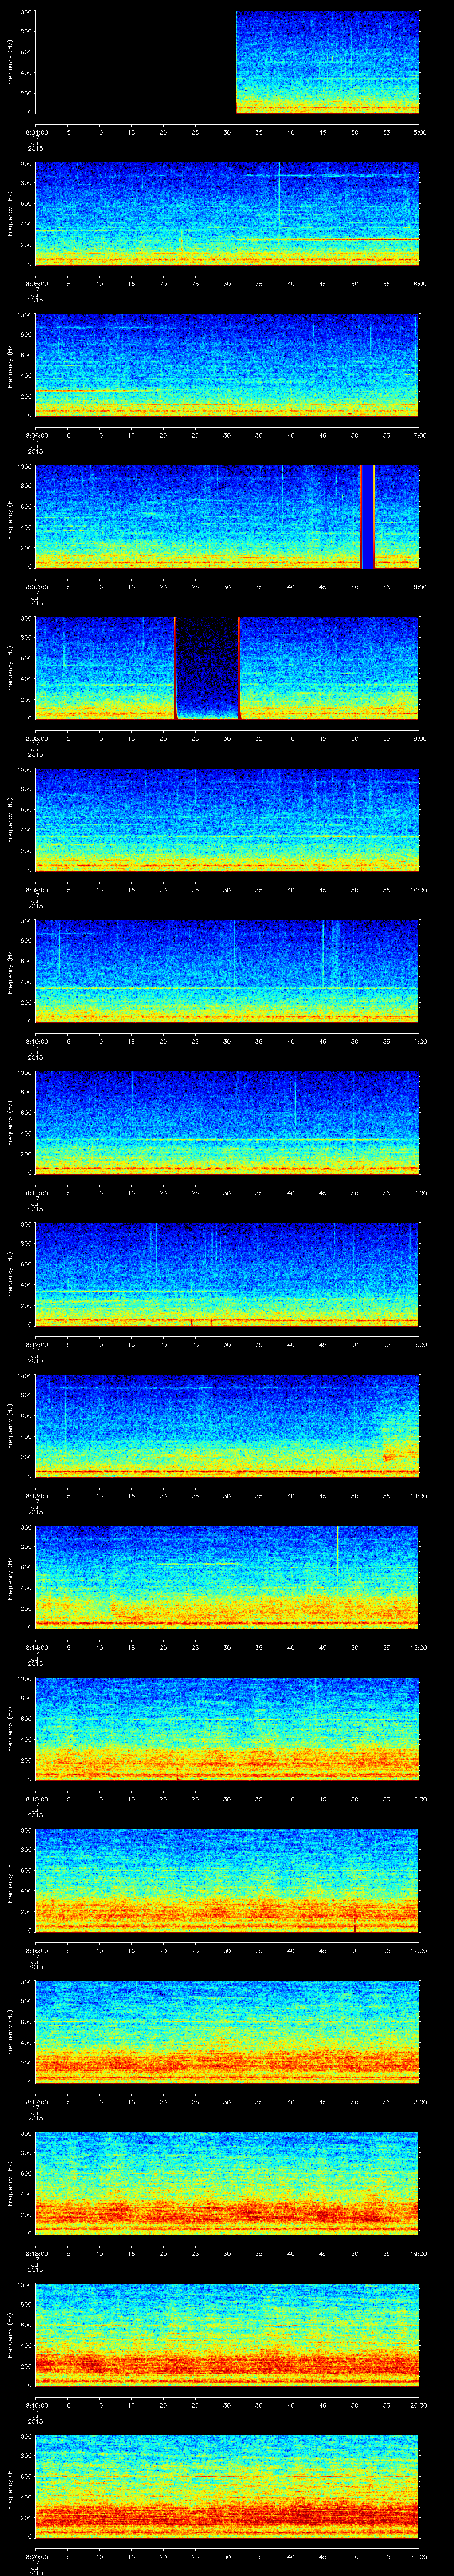
Task: Select the spectrogram panel starting at 8:06:00
Action: [x=227, y=365]
